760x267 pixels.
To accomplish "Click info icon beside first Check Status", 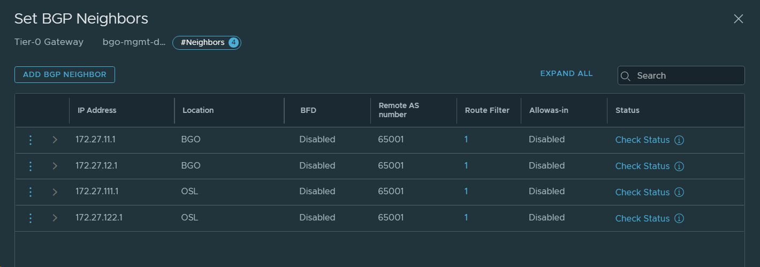I will (679, 140).
